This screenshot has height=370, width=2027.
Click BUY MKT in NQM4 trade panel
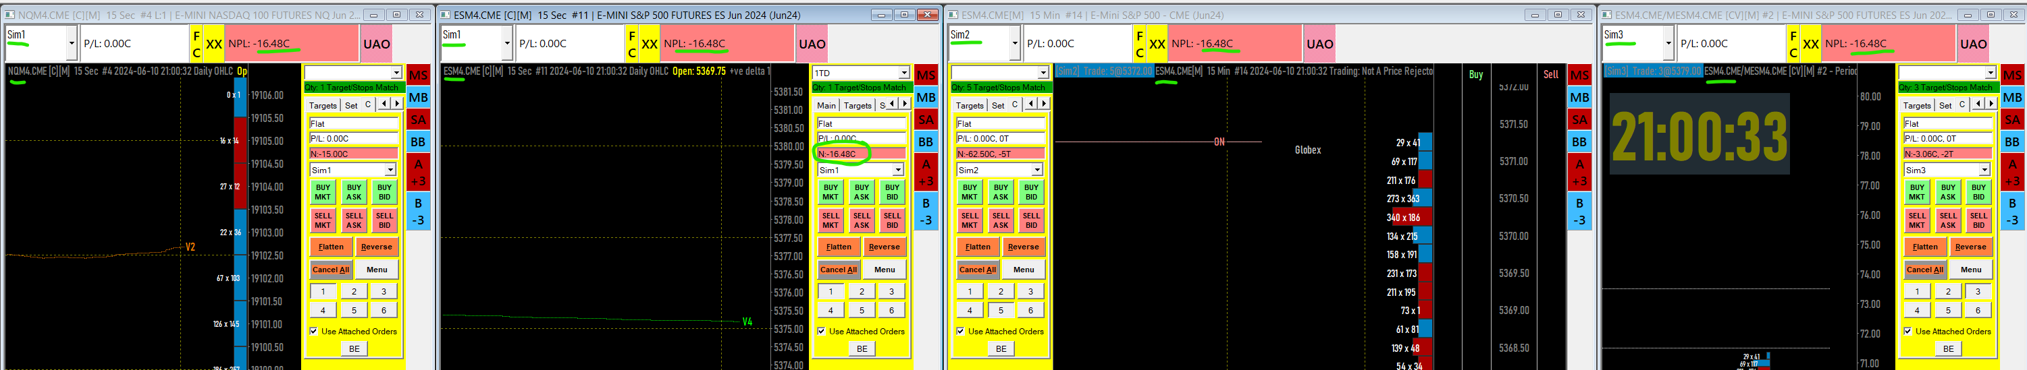323,193
